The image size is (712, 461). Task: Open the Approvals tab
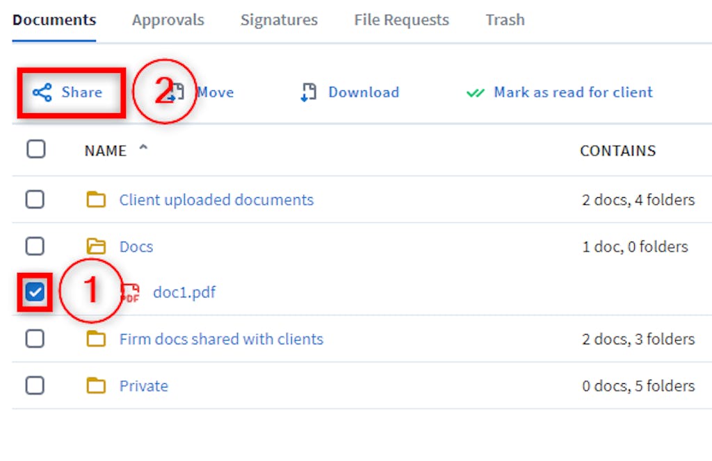click(x=168, y=20)
